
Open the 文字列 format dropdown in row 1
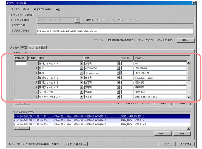pos(118,64)
